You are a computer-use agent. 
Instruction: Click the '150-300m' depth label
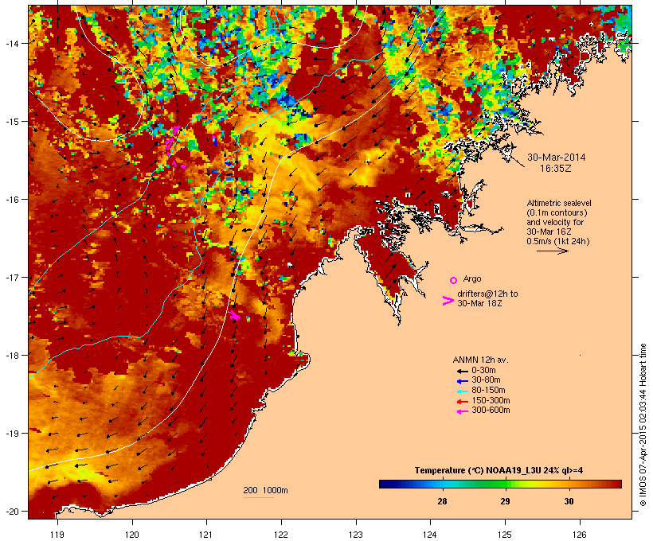[491, 401]
